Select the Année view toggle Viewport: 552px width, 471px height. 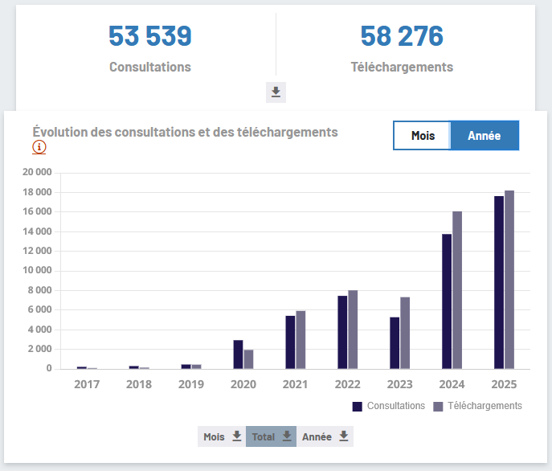[x=484, y=136]
